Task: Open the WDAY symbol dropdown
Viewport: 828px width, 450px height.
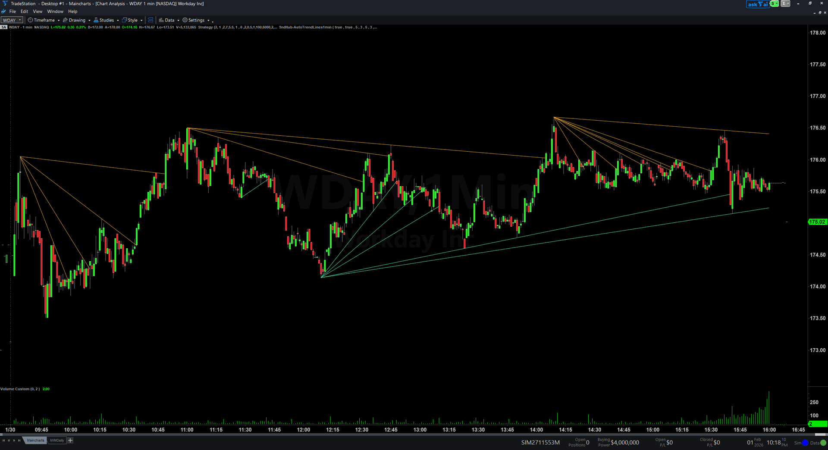Action: point(19,20)
